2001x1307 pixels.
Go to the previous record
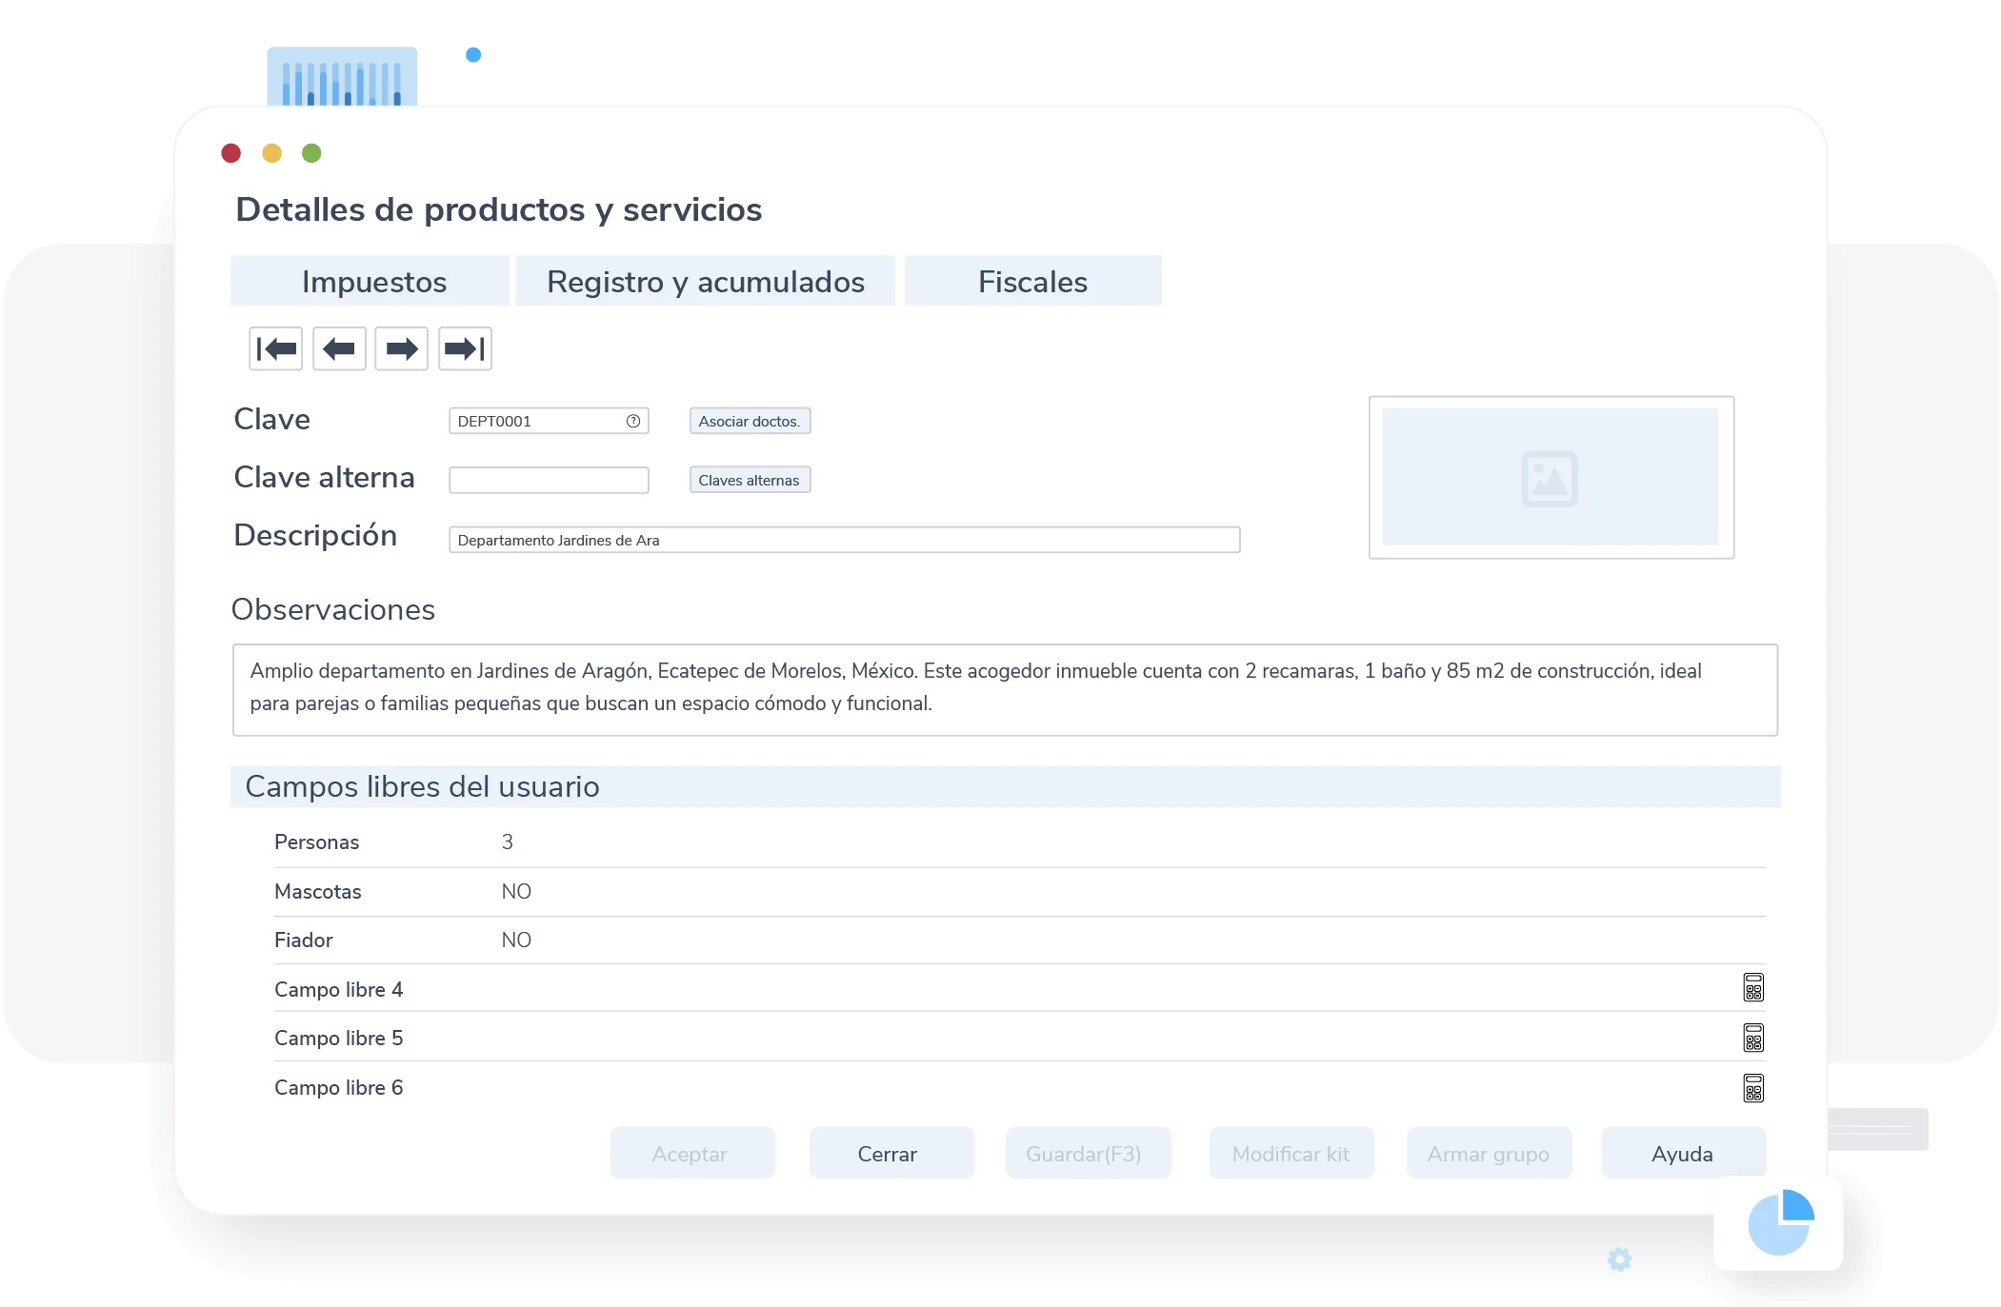[x=338, y=348]
